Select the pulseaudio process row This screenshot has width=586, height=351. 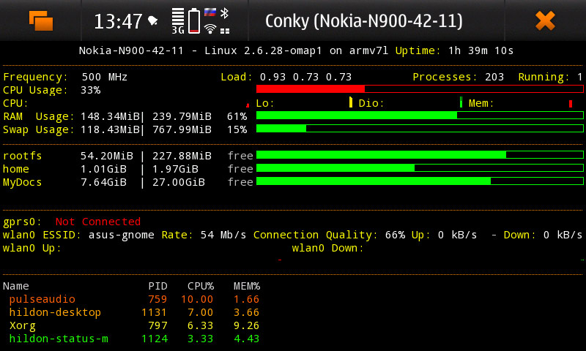point(134,299)
